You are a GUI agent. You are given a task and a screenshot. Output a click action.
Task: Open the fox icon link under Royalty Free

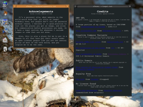click(80, 79)
